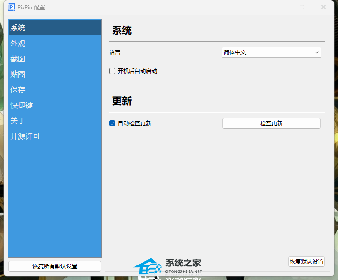The image size is (338, 280).
Task: Click 恢复默认设置 at the bottom right
Action: [x=306, y=261]
